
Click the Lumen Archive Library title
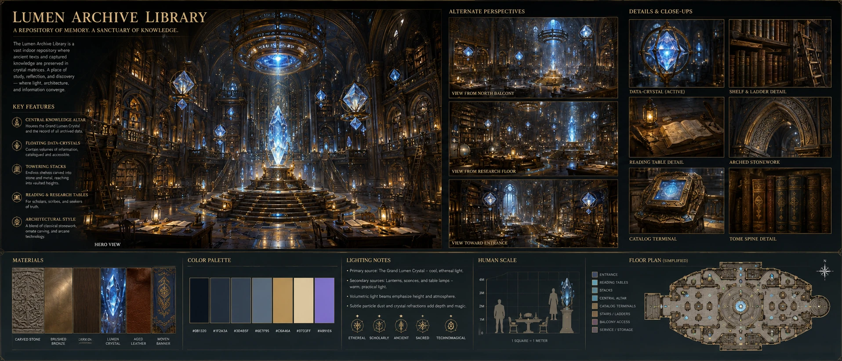tap(109, 17)
